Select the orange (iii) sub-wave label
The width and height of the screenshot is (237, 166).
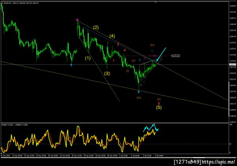pos(139,98)
